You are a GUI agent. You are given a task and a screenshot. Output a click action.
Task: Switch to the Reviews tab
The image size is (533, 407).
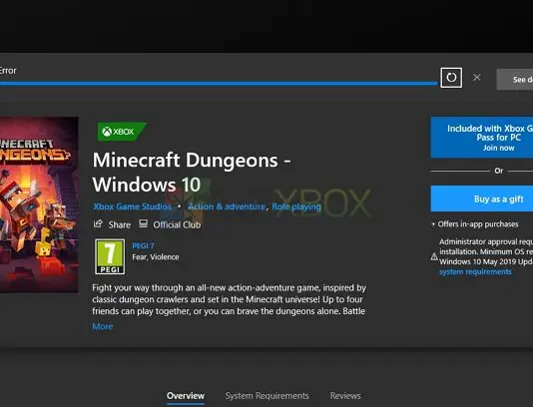click(345, 396)
